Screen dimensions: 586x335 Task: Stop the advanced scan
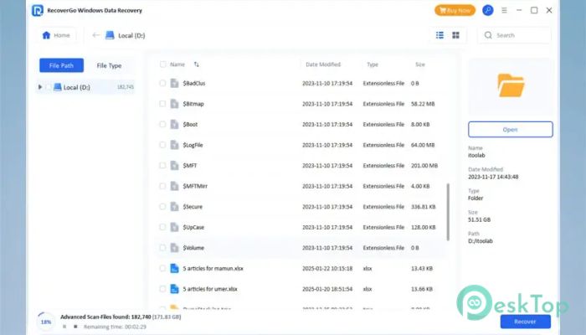coord(75,327)
